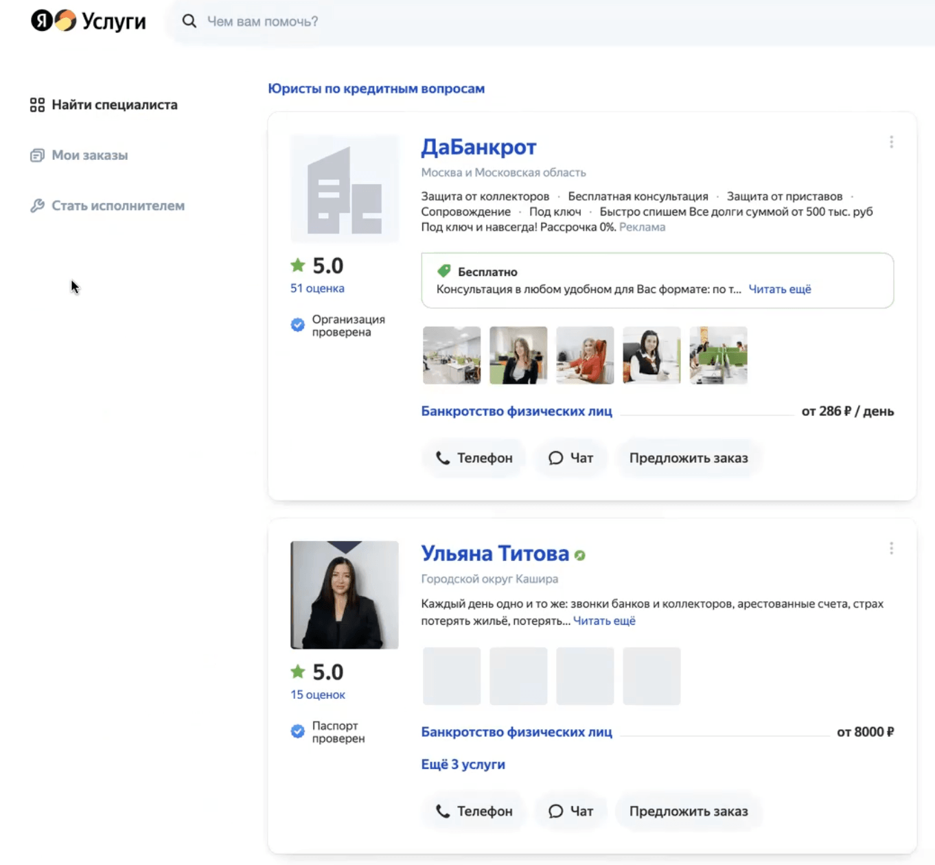Click the 'Чат' button on the ДаБанкрот card
The height and width of the screenshot is (865, 935).
(x=570, y=458)
